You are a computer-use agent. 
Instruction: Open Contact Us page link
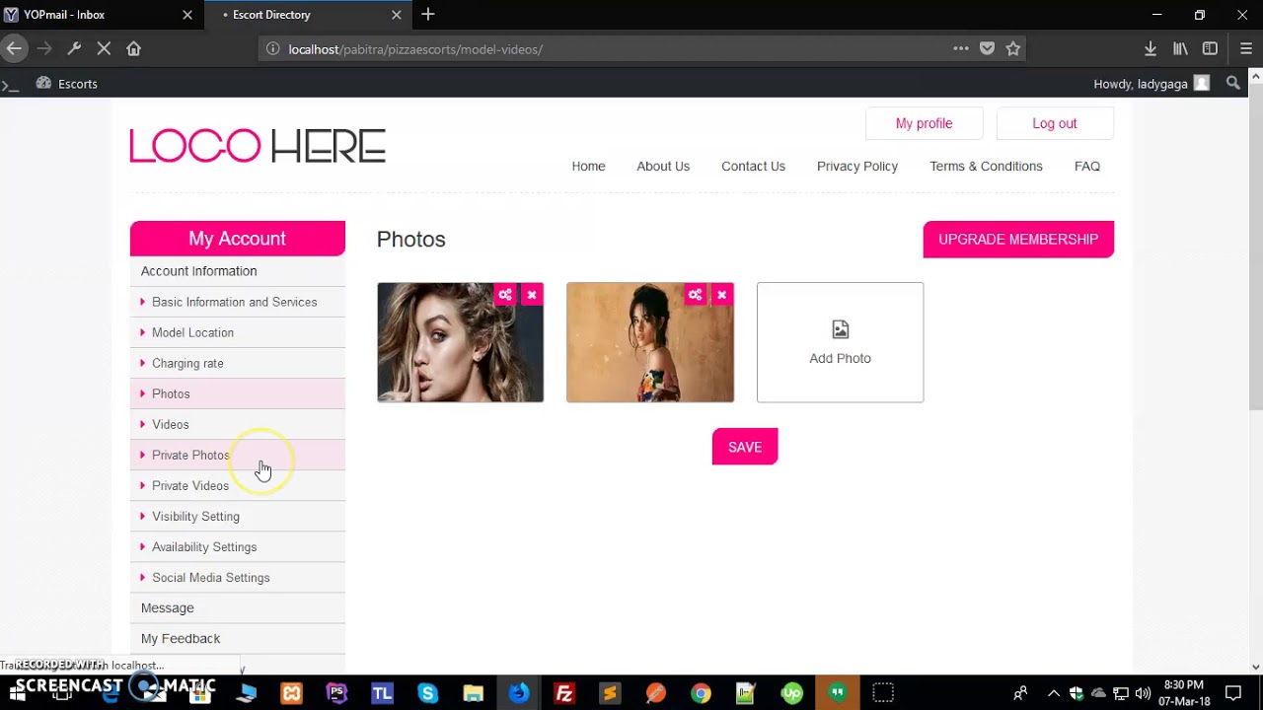tap(753, 166)
